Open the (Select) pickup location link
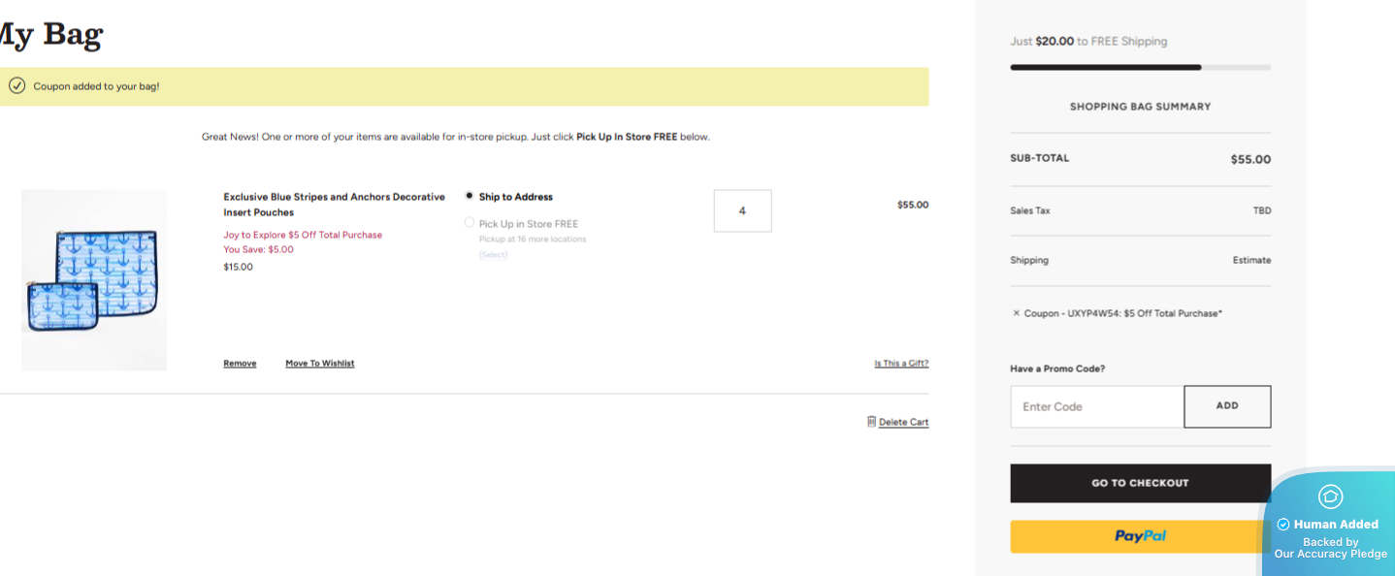Image resolution: width=1395 pixels, height=576 pixels. pos(493,255)
